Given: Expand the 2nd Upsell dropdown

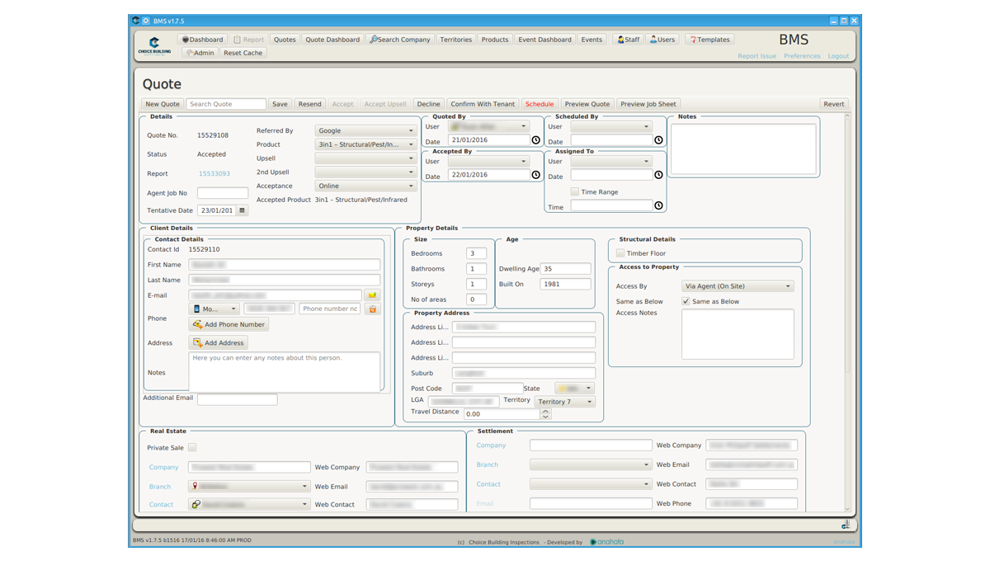Looking at the screenshot, I should pyautogui.click(x=365, y=172).
